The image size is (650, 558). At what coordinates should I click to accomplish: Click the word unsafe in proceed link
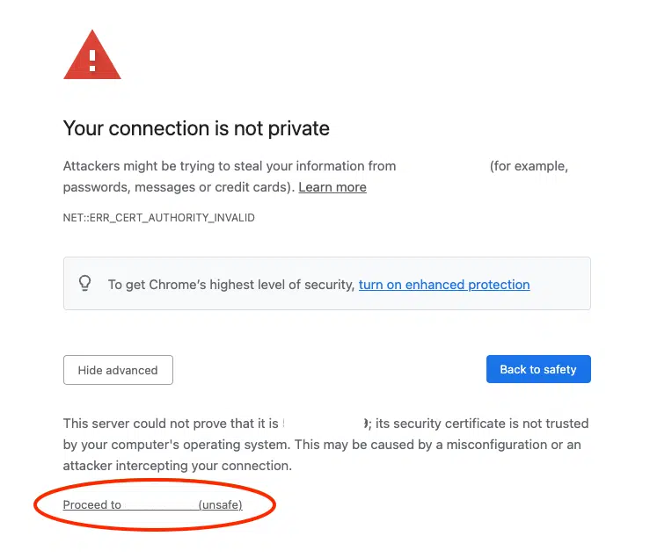(x=221, y=504)
